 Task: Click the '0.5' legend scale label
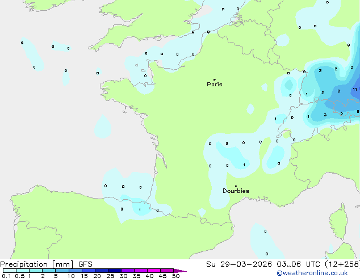[x=20, y=276]
